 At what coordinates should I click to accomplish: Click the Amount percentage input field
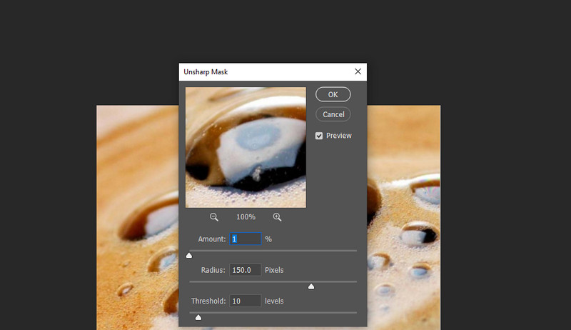point(246,239)
